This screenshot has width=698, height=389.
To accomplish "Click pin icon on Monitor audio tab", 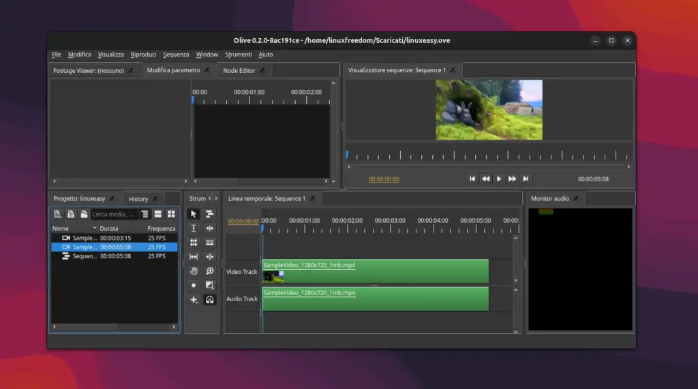I will coord(576,198).
